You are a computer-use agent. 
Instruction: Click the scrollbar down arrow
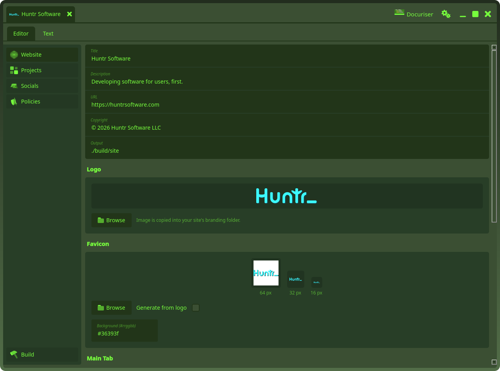(494, 362)
